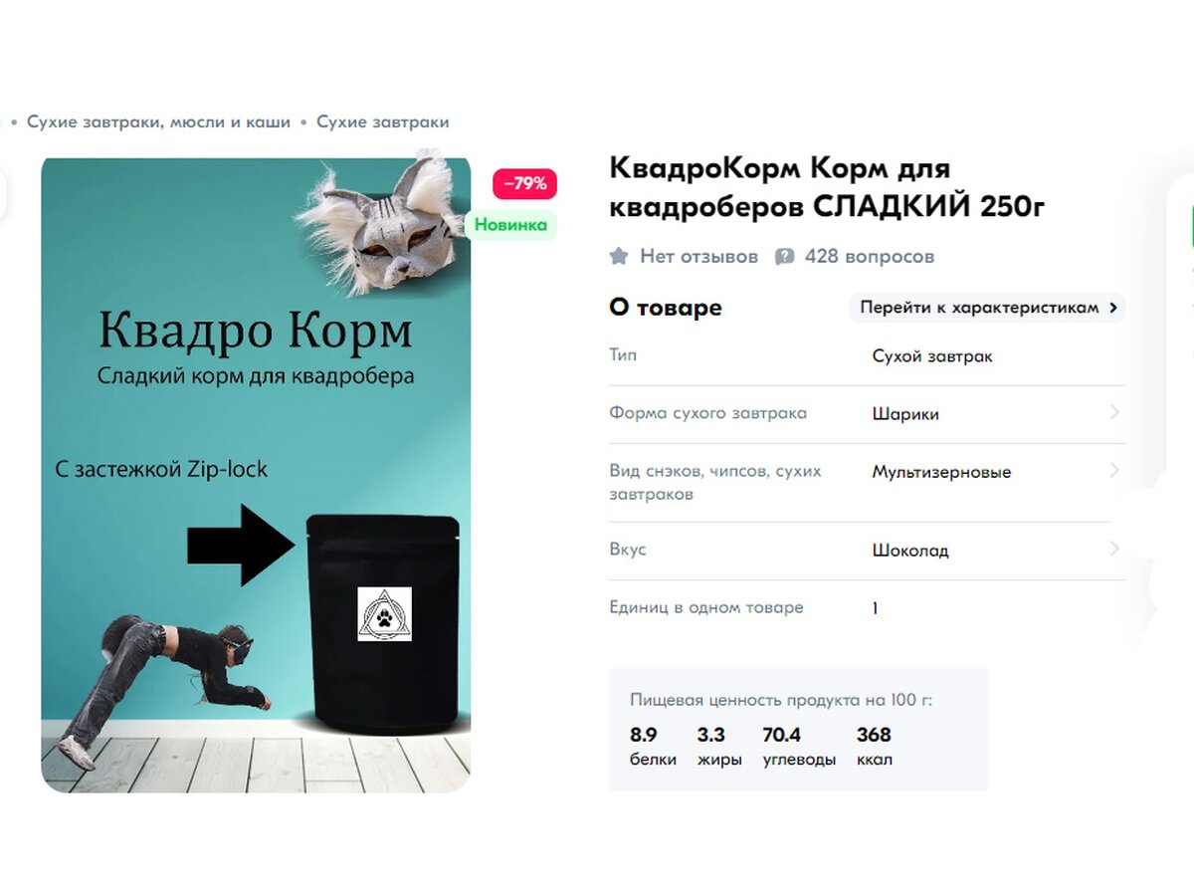Expand the Шоколад taste row chevron
Image resolution: width=1194 pixels, height=896 pixels.
click(1114, 549)
